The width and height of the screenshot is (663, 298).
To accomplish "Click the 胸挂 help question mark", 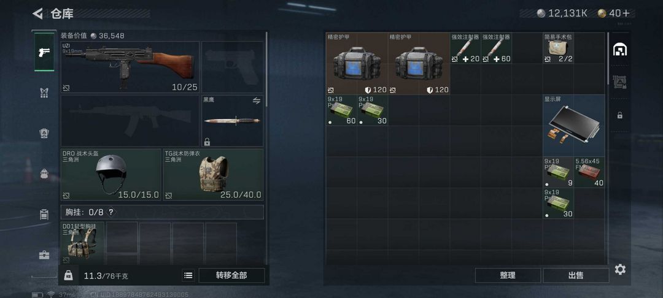I will [110, 212].
